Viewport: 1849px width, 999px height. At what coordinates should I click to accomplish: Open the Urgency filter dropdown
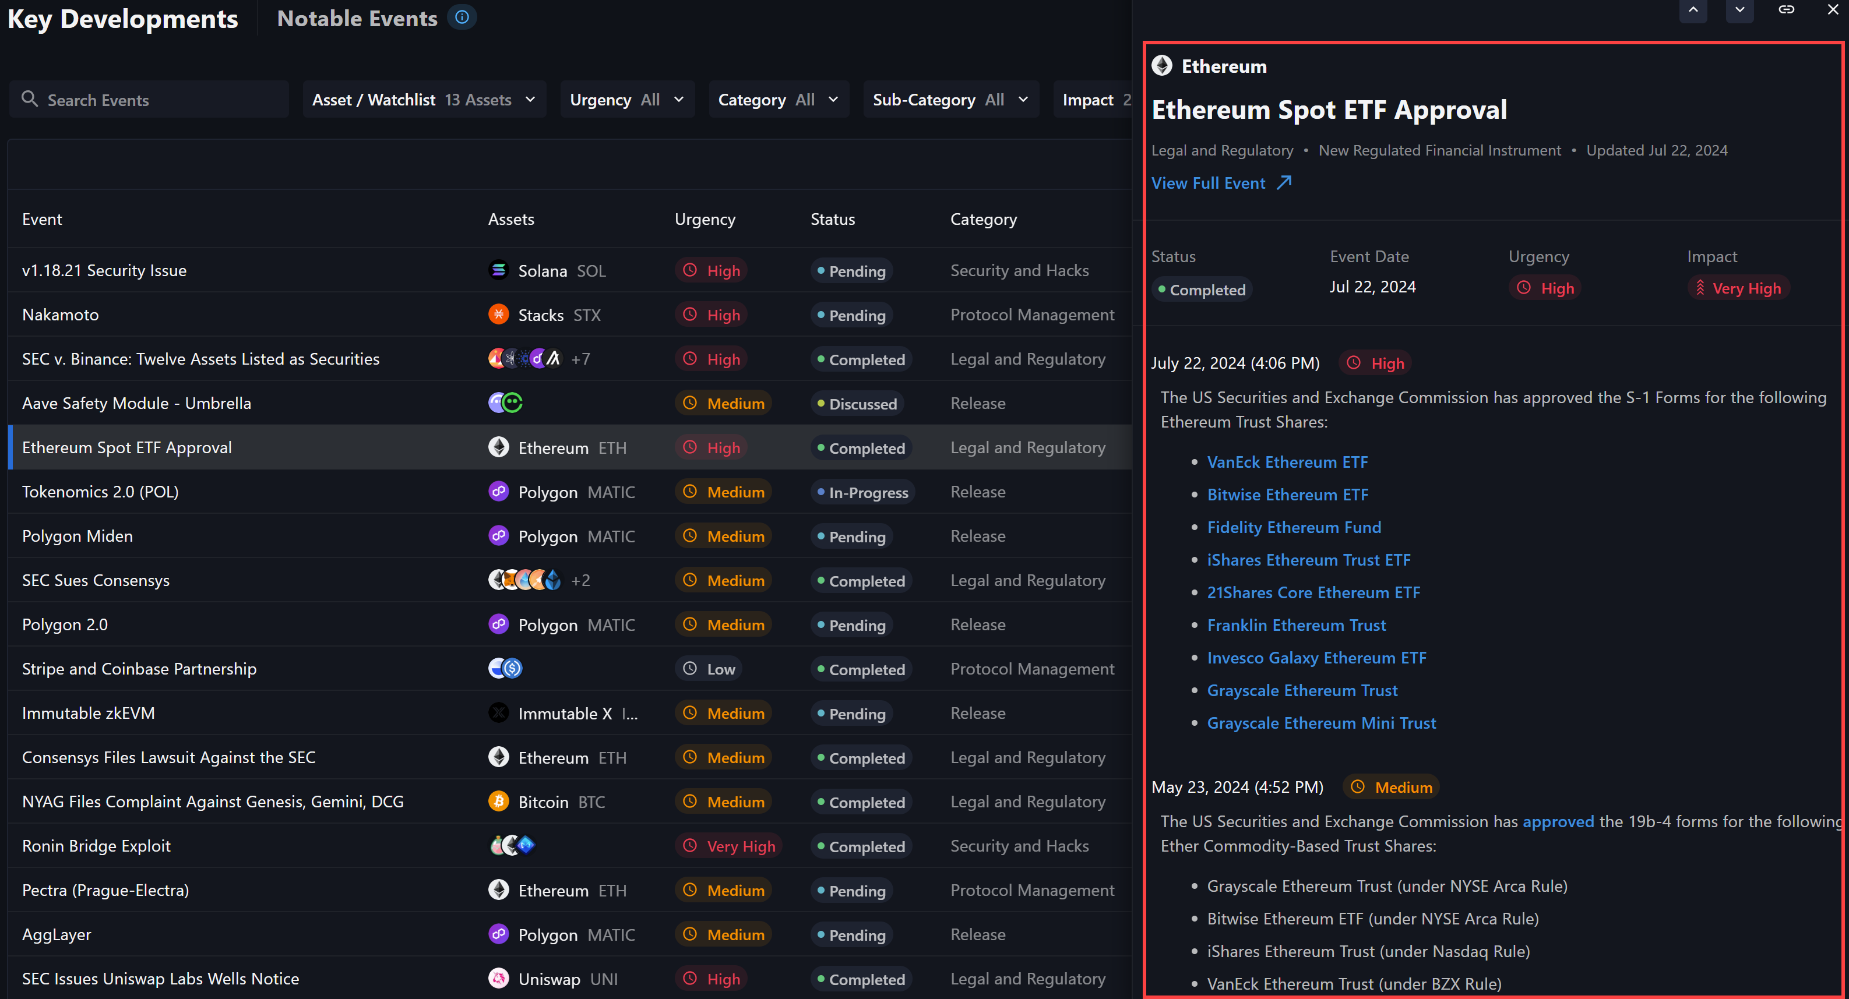(626, 100)
